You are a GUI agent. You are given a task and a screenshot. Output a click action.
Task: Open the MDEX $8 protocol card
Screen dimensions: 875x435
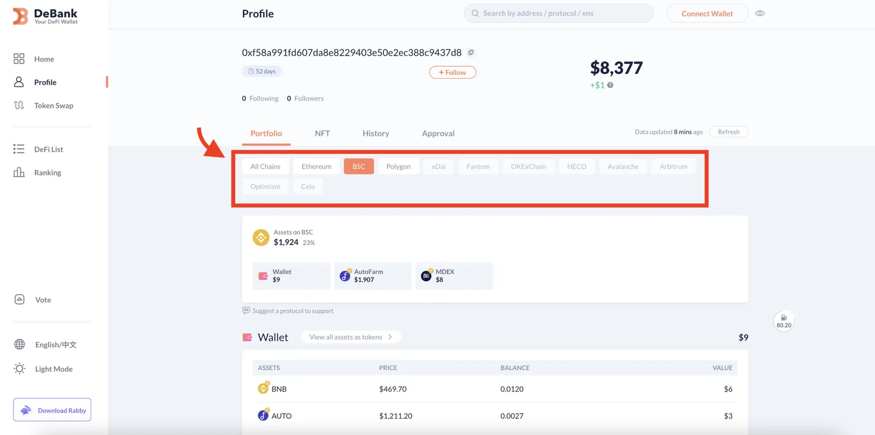454,276
